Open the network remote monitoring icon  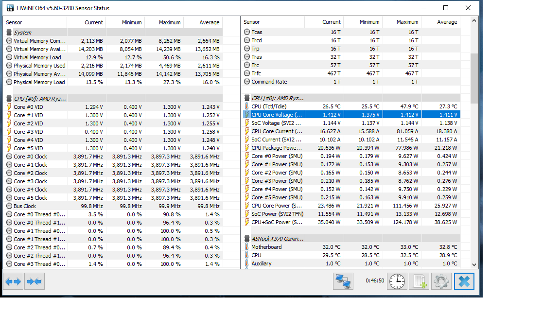343,281
